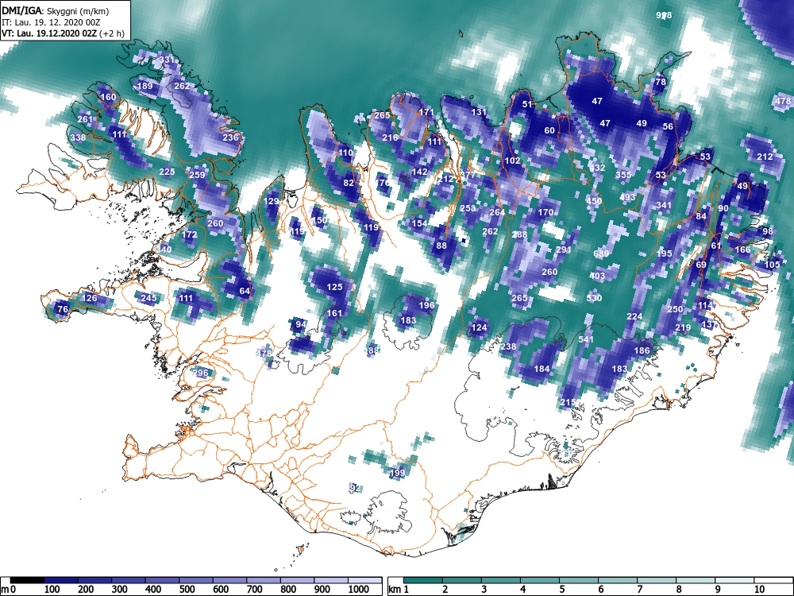Click the map value 541
This screenshot has height=596, width=794.
tap(586, 339)
